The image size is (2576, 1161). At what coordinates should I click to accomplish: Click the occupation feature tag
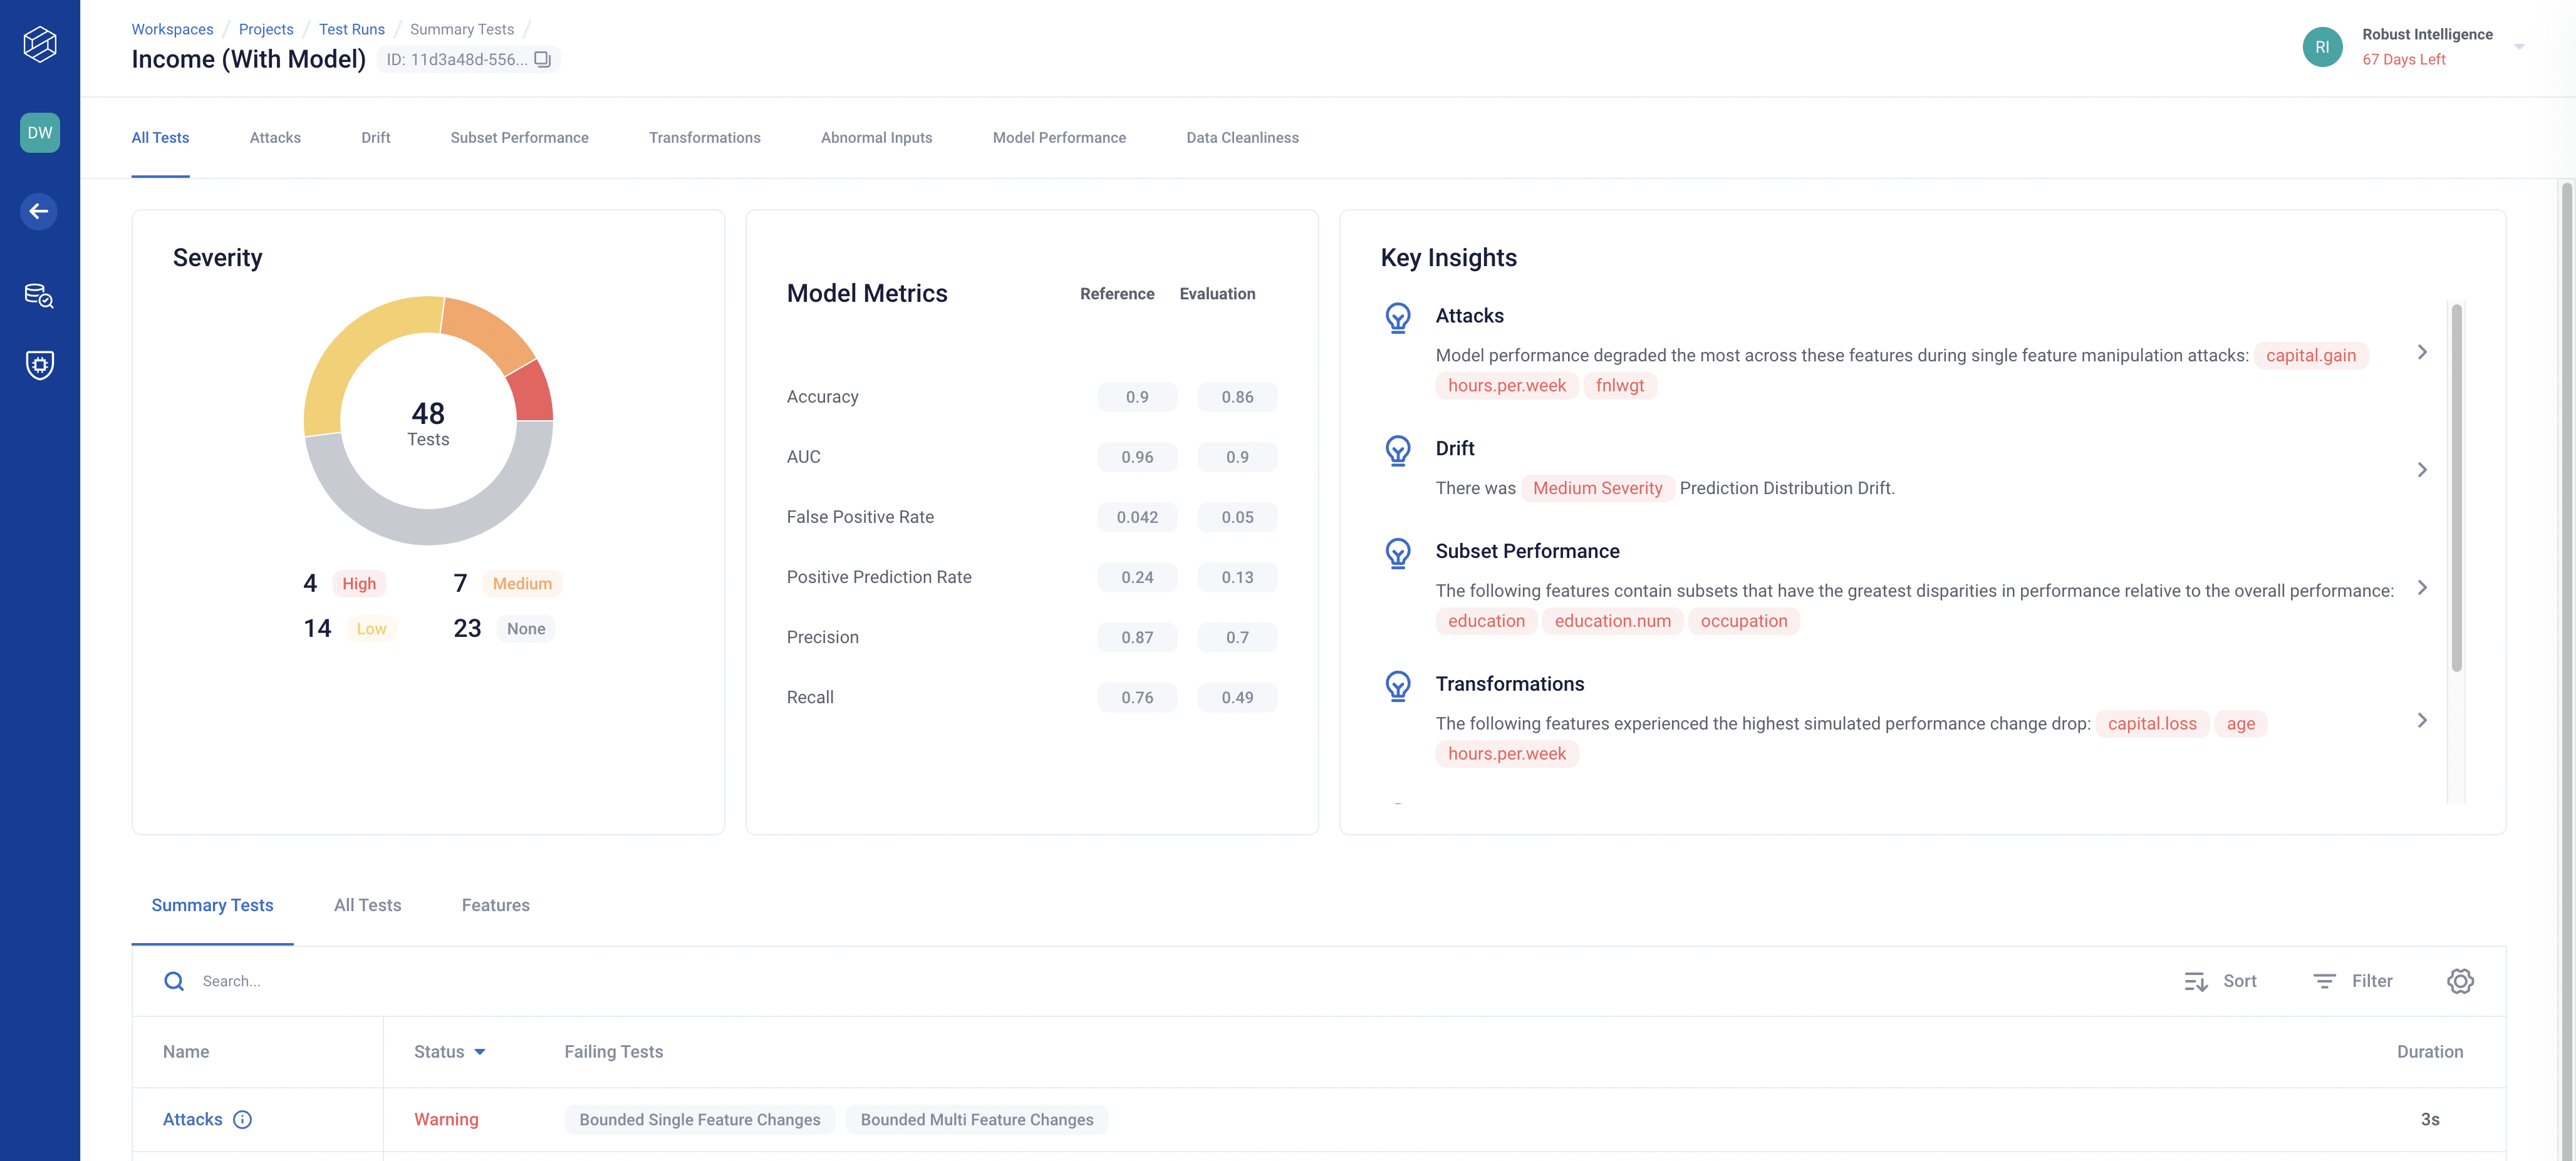1743,621
